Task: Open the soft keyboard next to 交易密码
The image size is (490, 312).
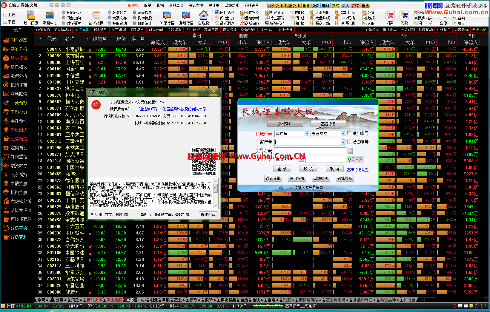Action: pyautogui.click(x=350, y=151)
